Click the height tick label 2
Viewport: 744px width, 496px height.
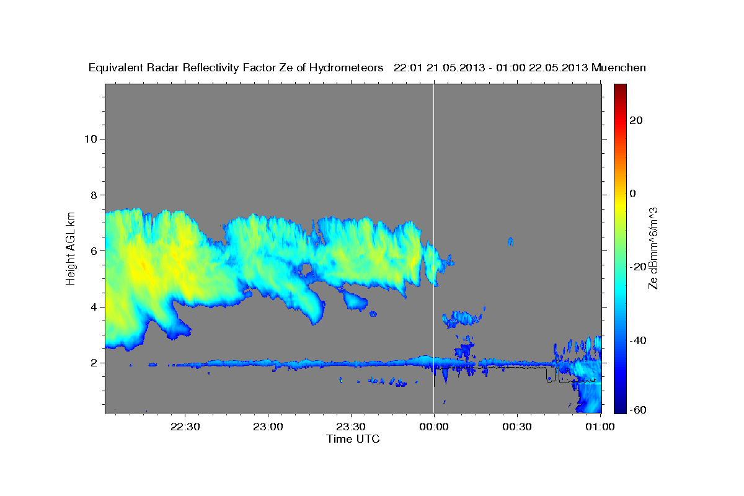pos(93,362)
